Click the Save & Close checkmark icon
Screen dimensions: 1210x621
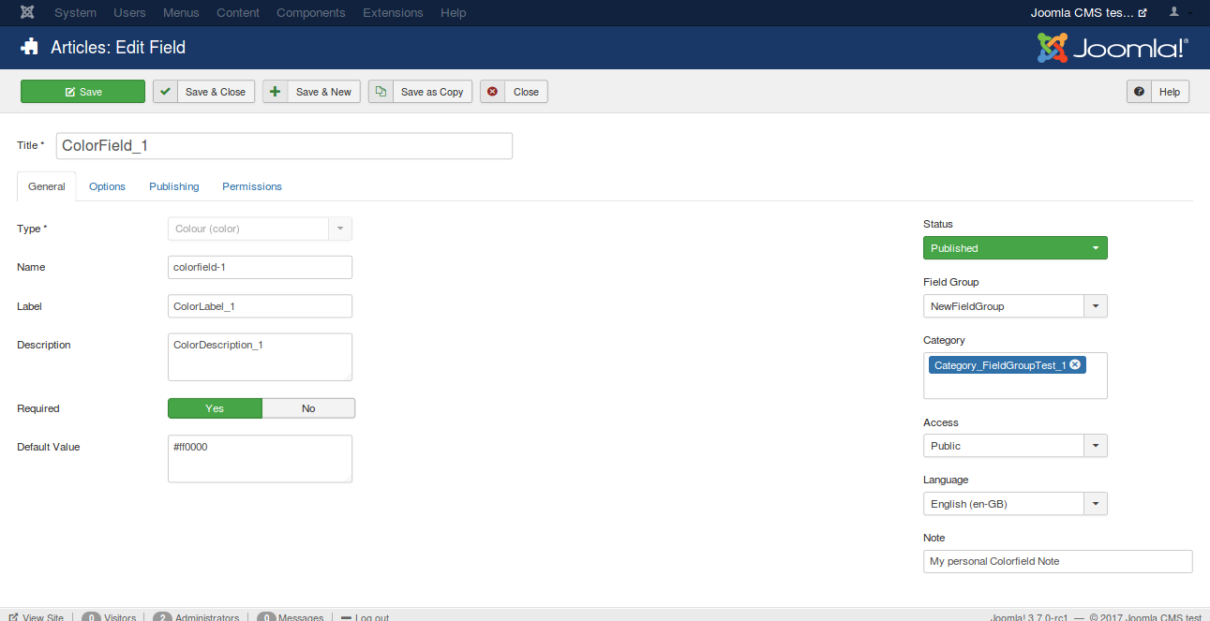(166, 92)
